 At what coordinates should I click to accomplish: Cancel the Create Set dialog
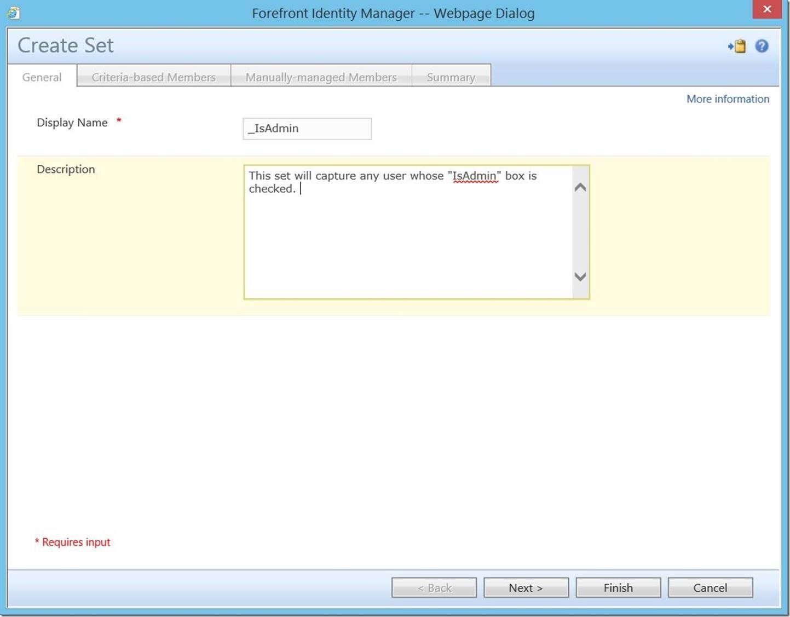[710, 587]
